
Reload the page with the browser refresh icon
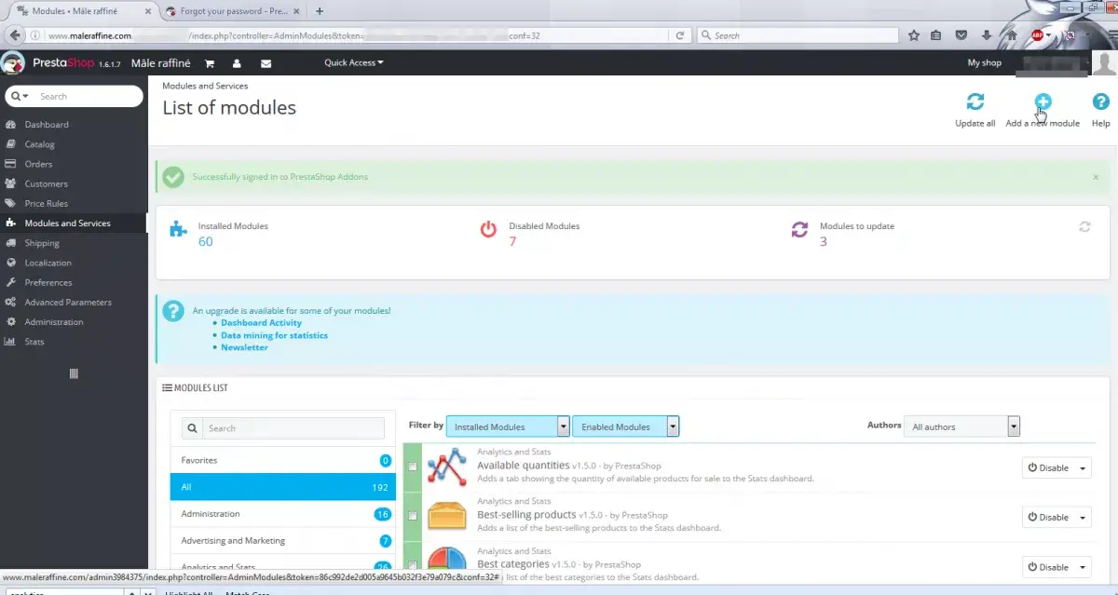(x=680, y=35)
